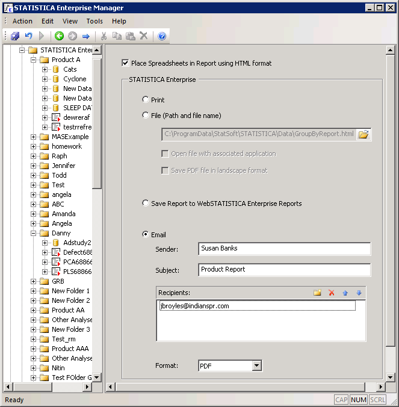Expand the GRB folder

[x=33, y=281]
